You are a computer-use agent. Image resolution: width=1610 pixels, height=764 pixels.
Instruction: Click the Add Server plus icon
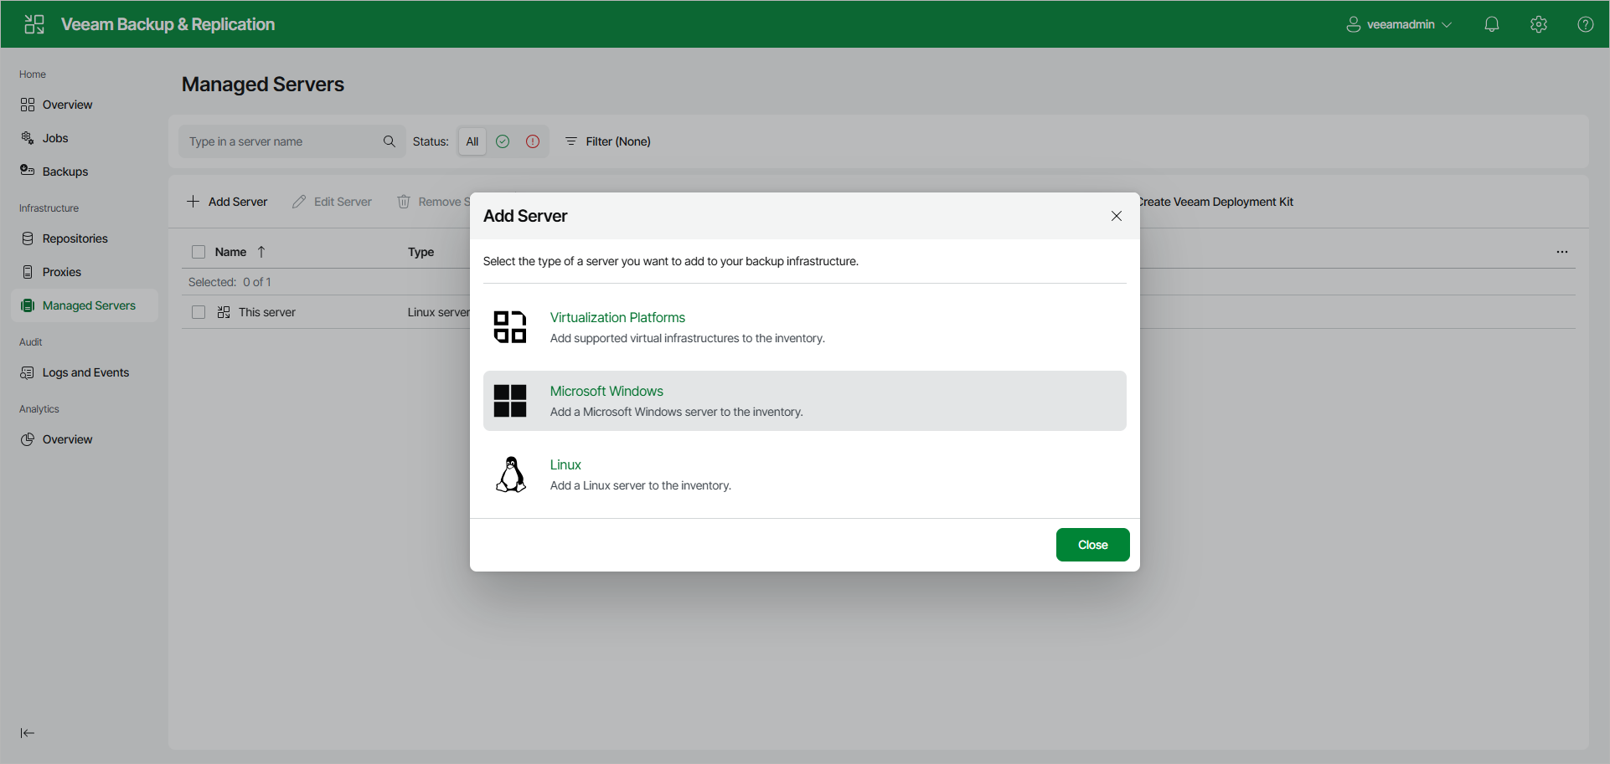[x=193, y=202]
